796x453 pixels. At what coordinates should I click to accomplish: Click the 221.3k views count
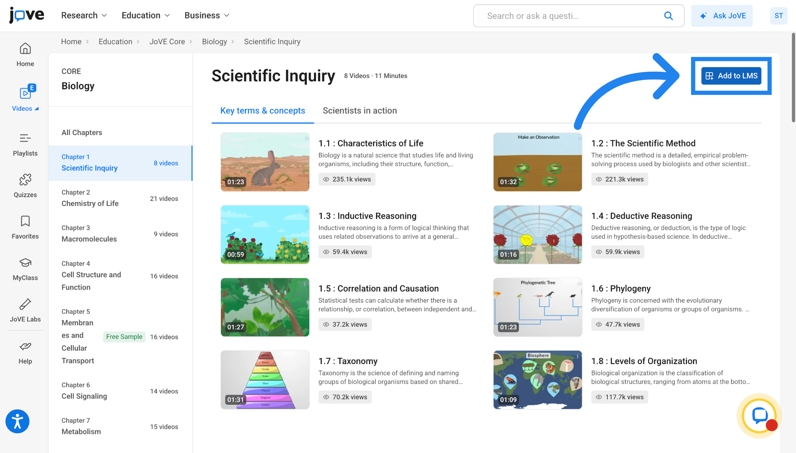(620, 180)
